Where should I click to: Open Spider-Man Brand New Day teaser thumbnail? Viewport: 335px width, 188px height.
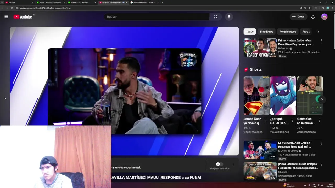click(x=260, y=48)
